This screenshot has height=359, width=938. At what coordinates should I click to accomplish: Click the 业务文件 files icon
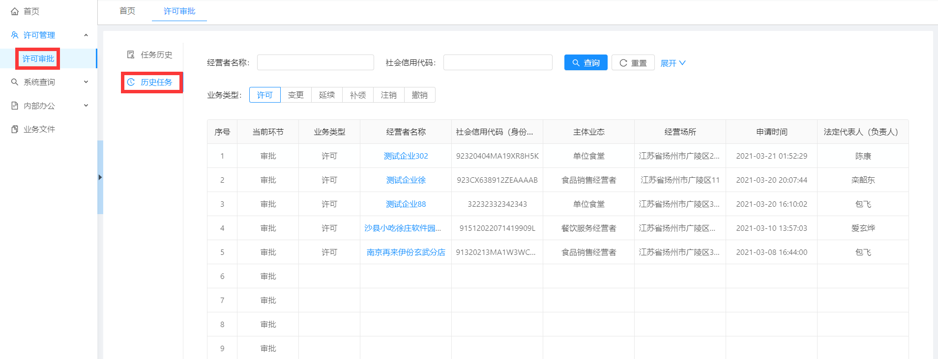15,129
